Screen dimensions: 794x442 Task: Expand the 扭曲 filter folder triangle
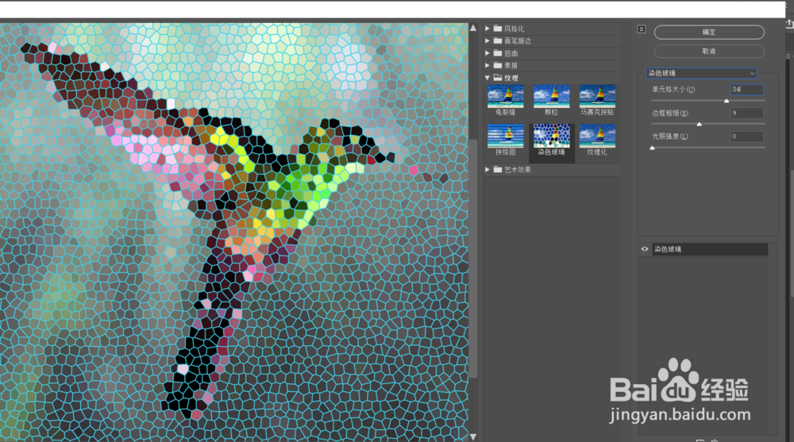[x=488, y=53]
